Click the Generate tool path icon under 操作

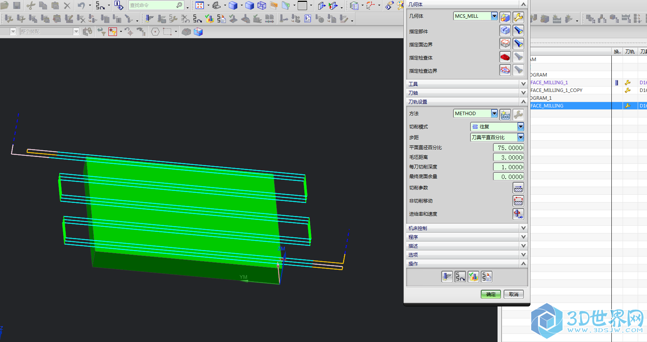point(447,277)
